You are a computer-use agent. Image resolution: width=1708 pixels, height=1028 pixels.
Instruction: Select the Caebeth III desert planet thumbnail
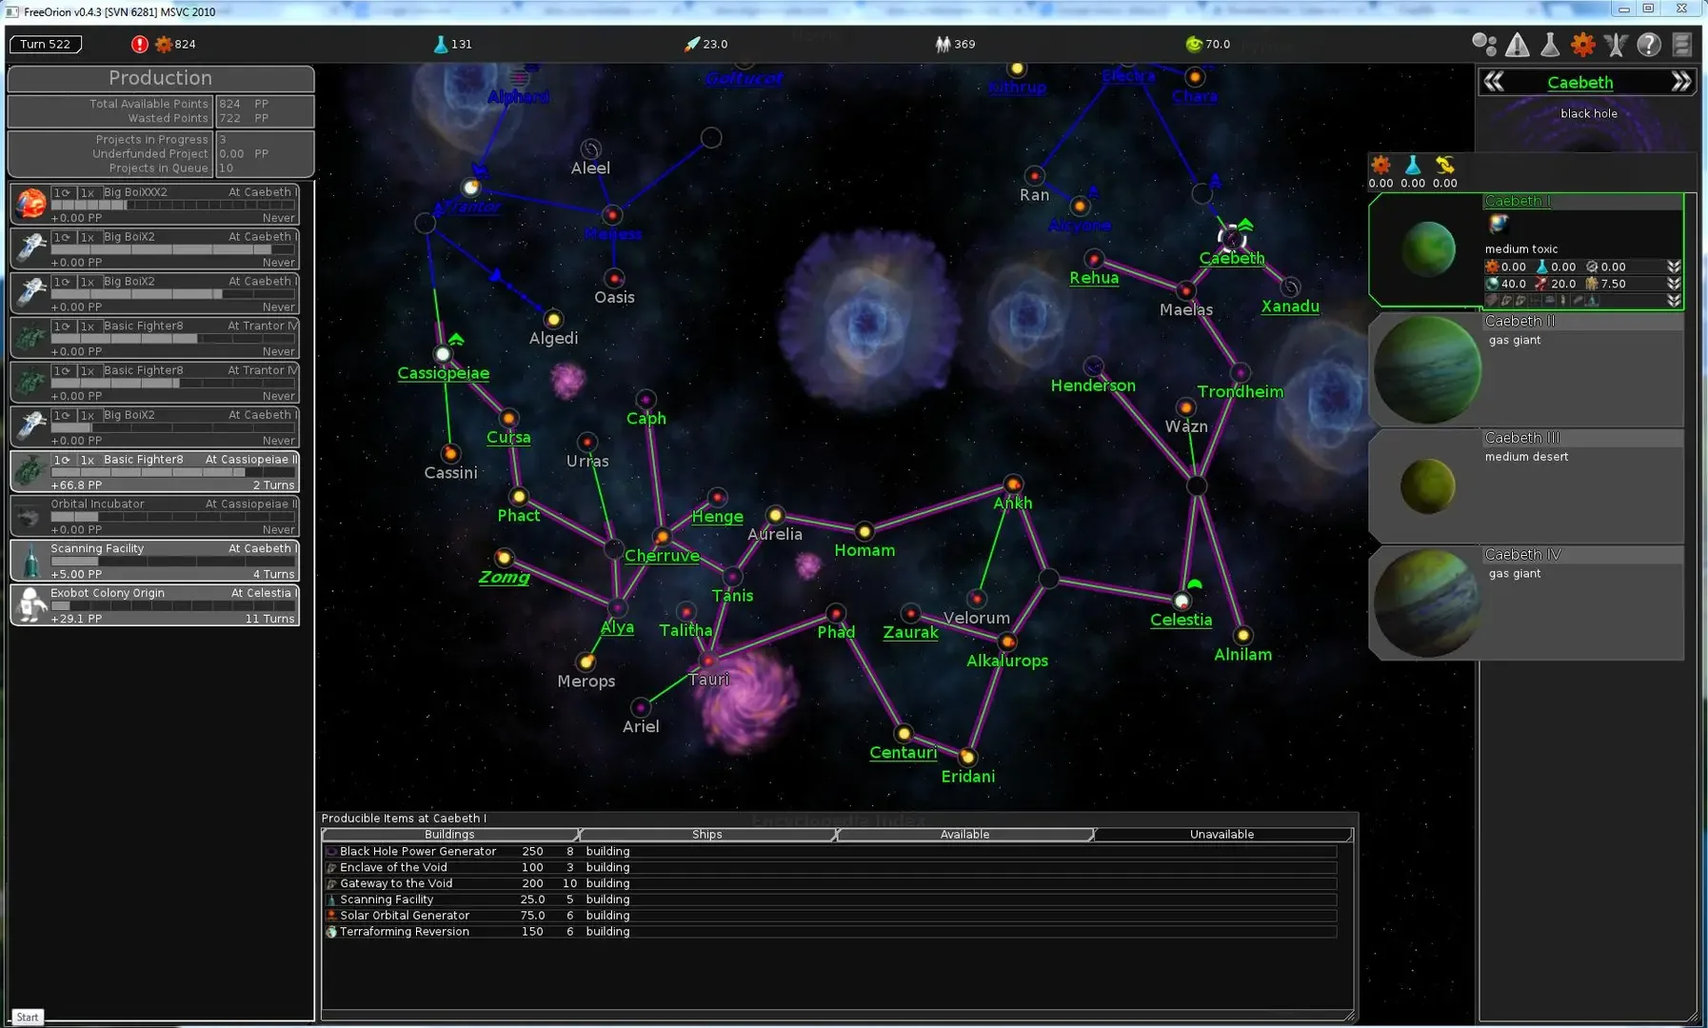[x=1427, y=485]
